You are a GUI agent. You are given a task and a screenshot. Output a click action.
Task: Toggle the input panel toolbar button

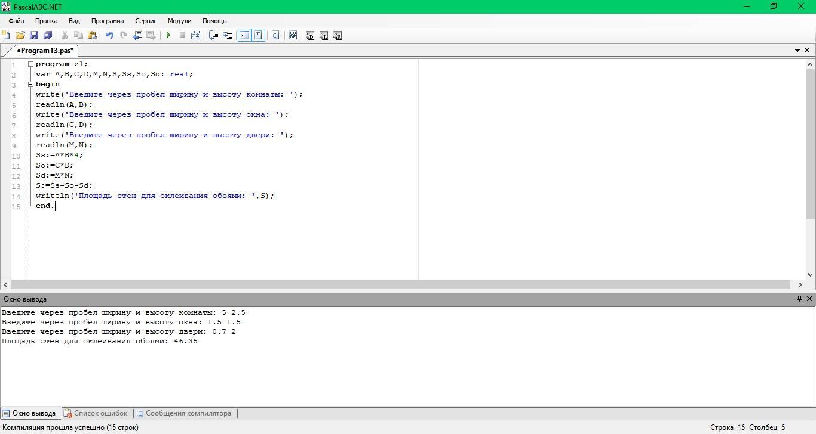pyautogui.click(x=258, y=36)
